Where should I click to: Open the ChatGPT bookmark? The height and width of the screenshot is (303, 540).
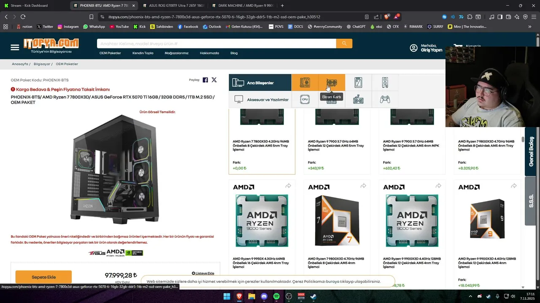pyautogui.click(x=356, y=27)
